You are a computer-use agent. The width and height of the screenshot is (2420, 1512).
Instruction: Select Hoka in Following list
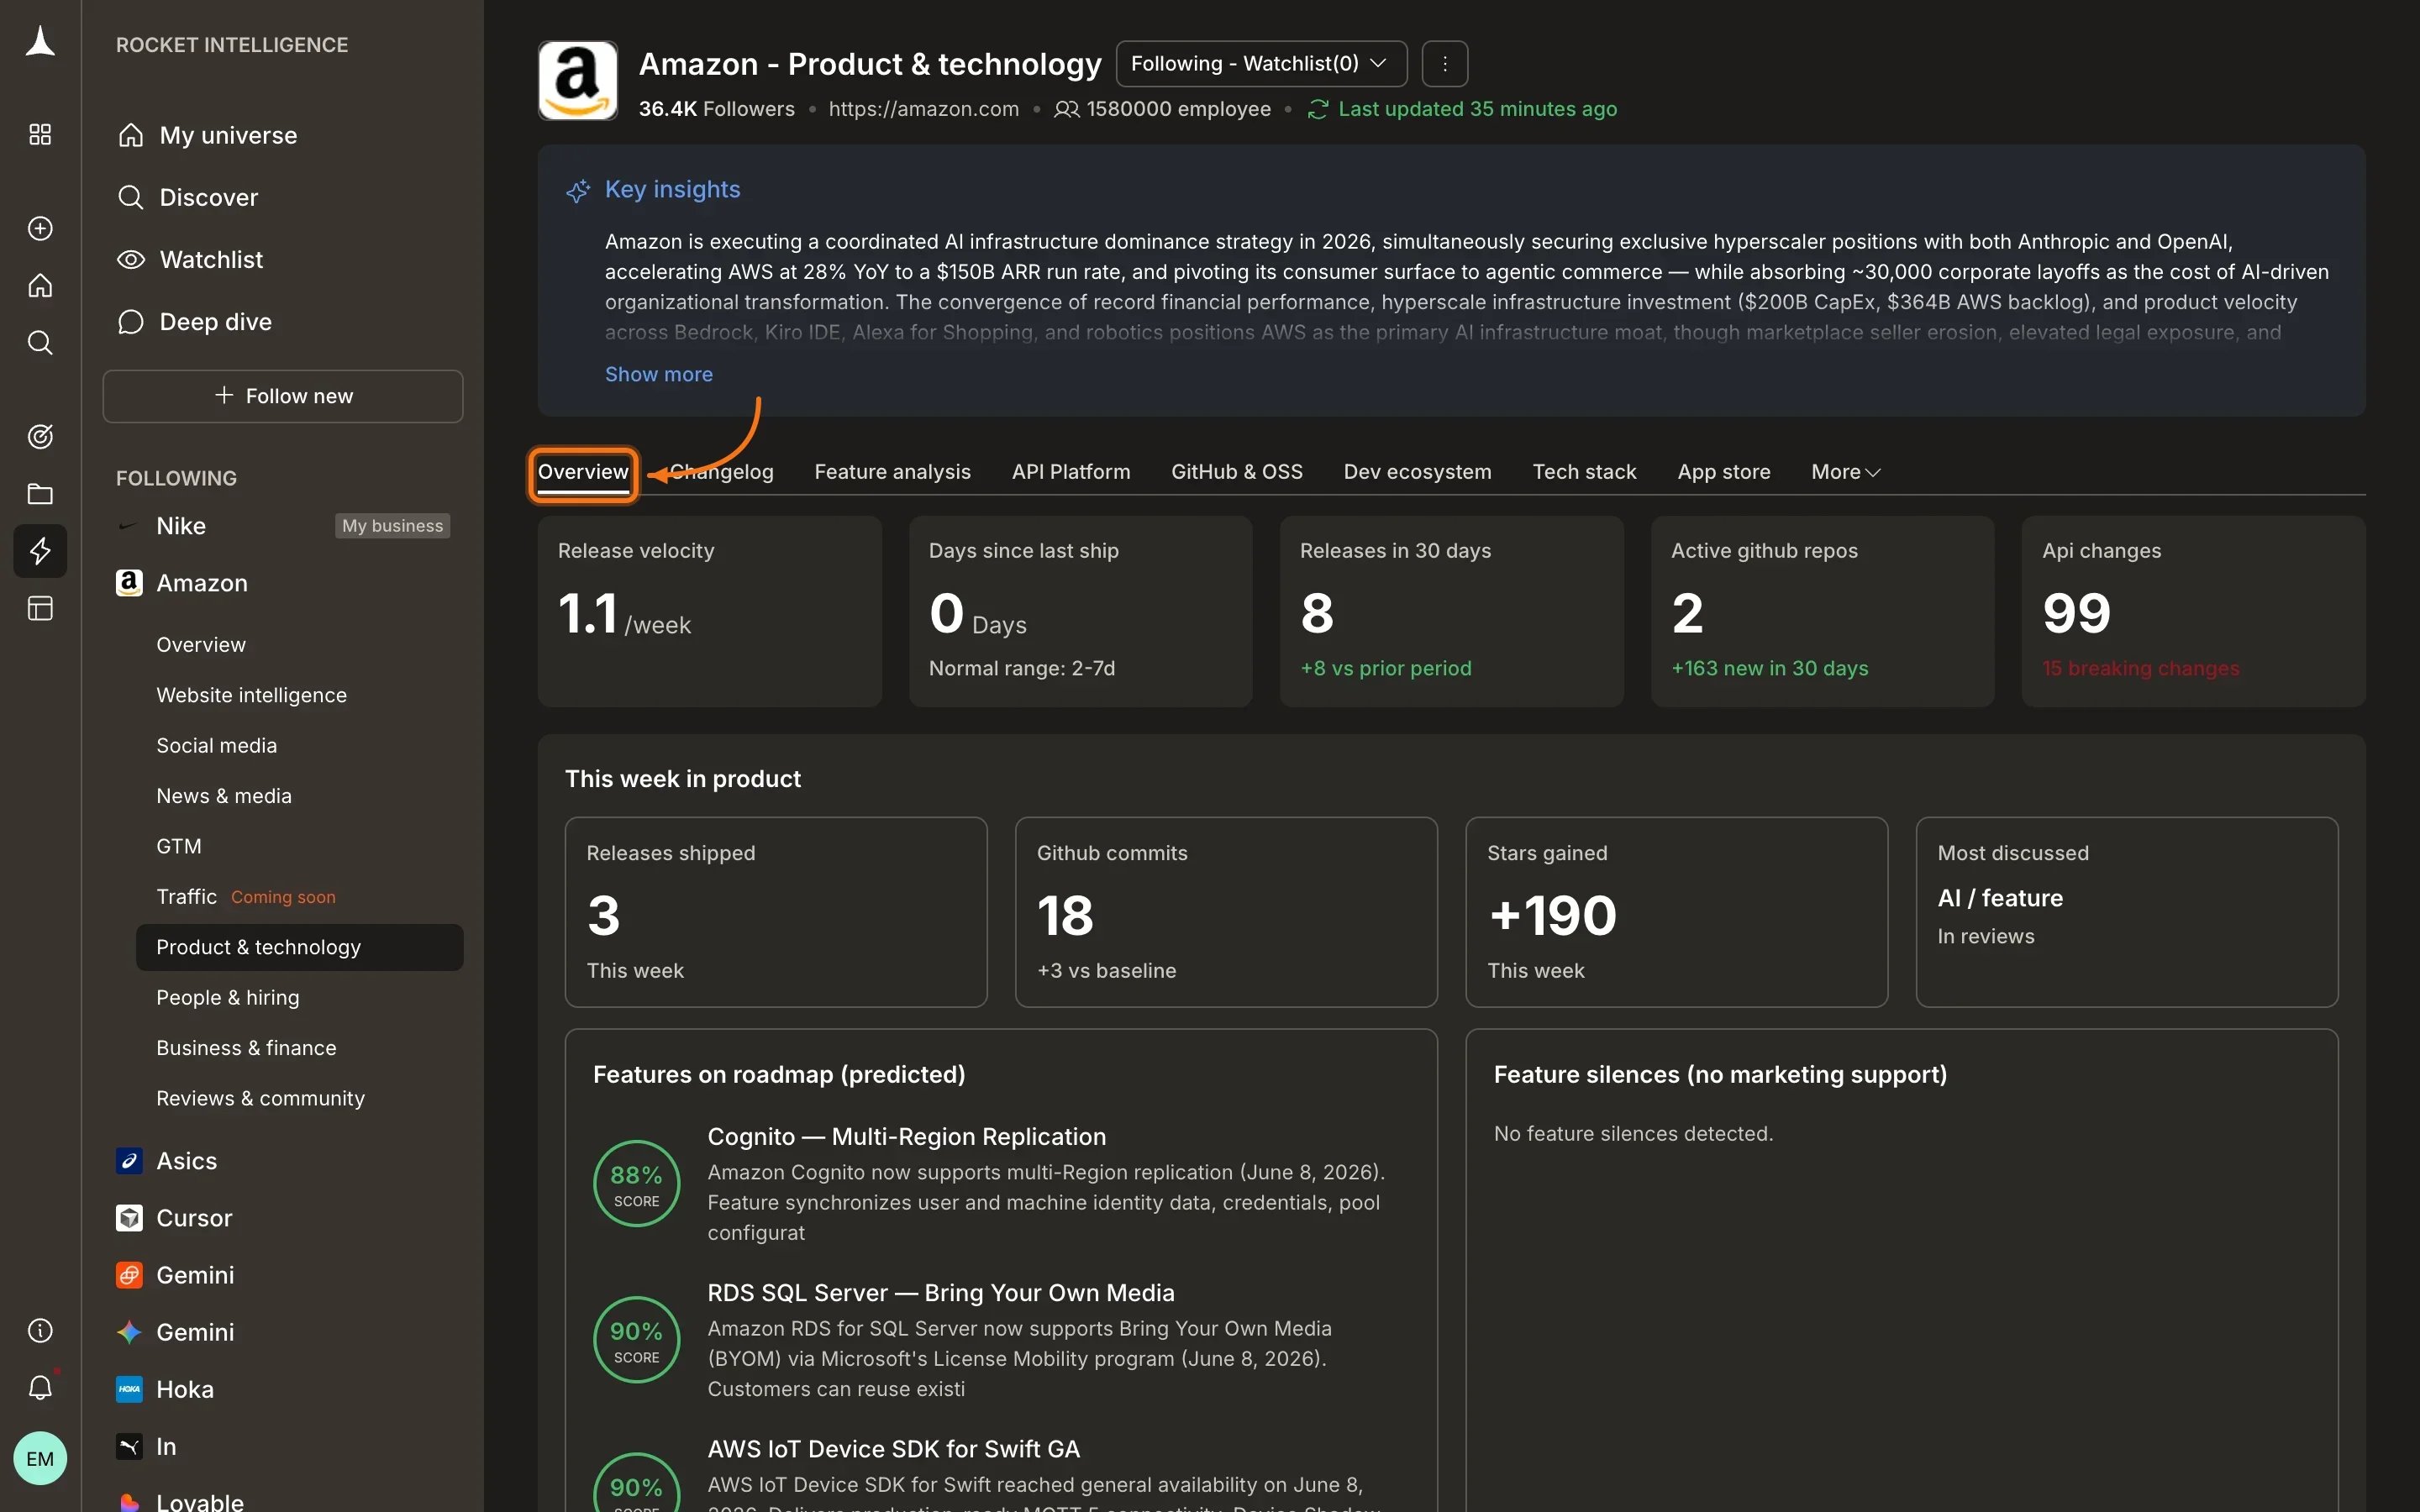point(185,1389)
